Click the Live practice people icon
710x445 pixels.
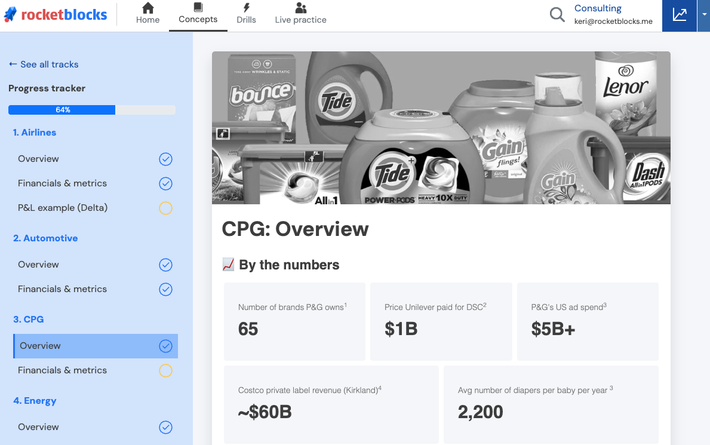(x=300, y=8)
